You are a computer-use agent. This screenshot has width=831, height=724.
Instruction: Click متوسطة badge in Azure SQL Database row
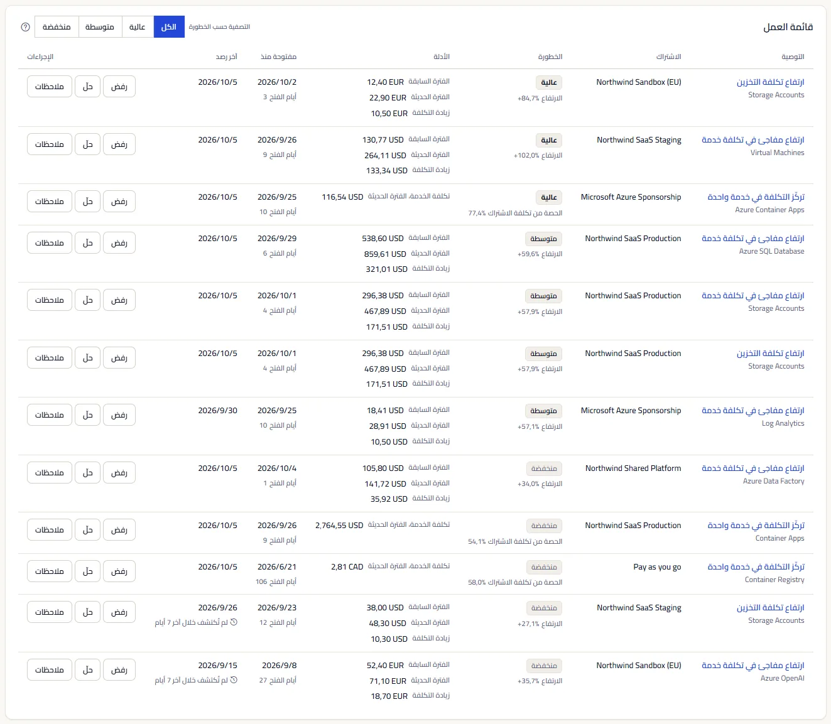tap(543, 239)
